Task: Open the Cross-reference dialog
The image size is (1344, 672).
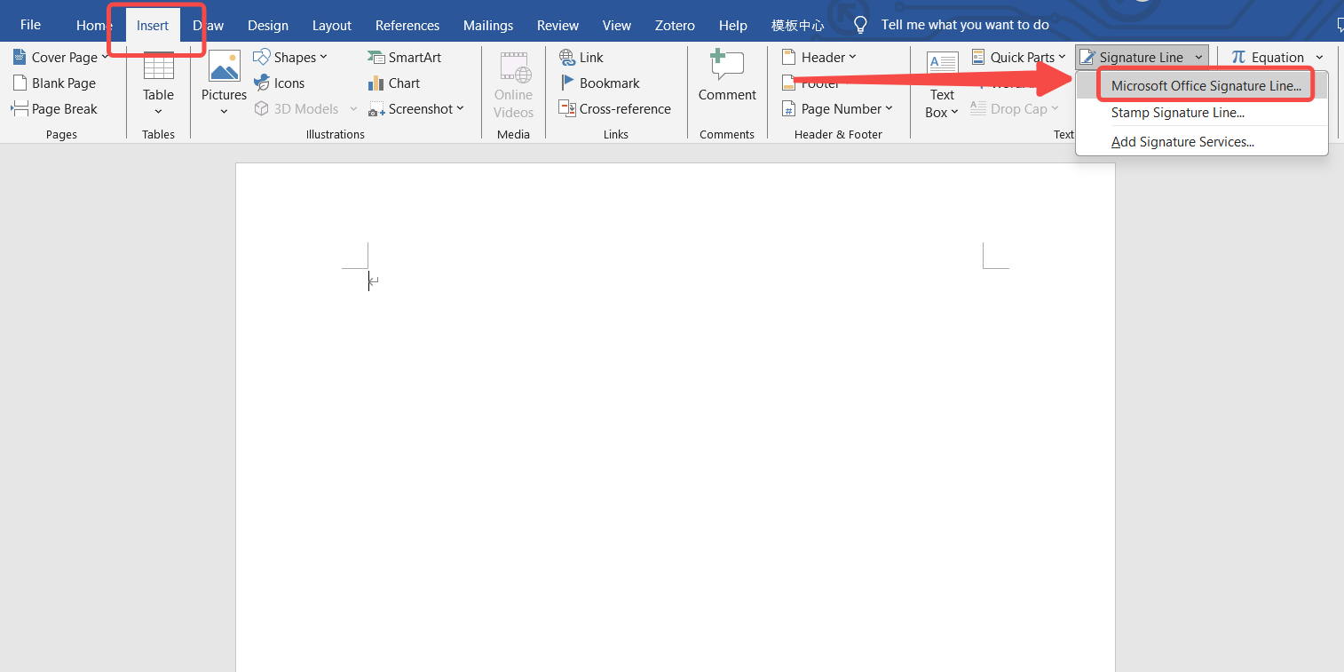Action: 614,109
